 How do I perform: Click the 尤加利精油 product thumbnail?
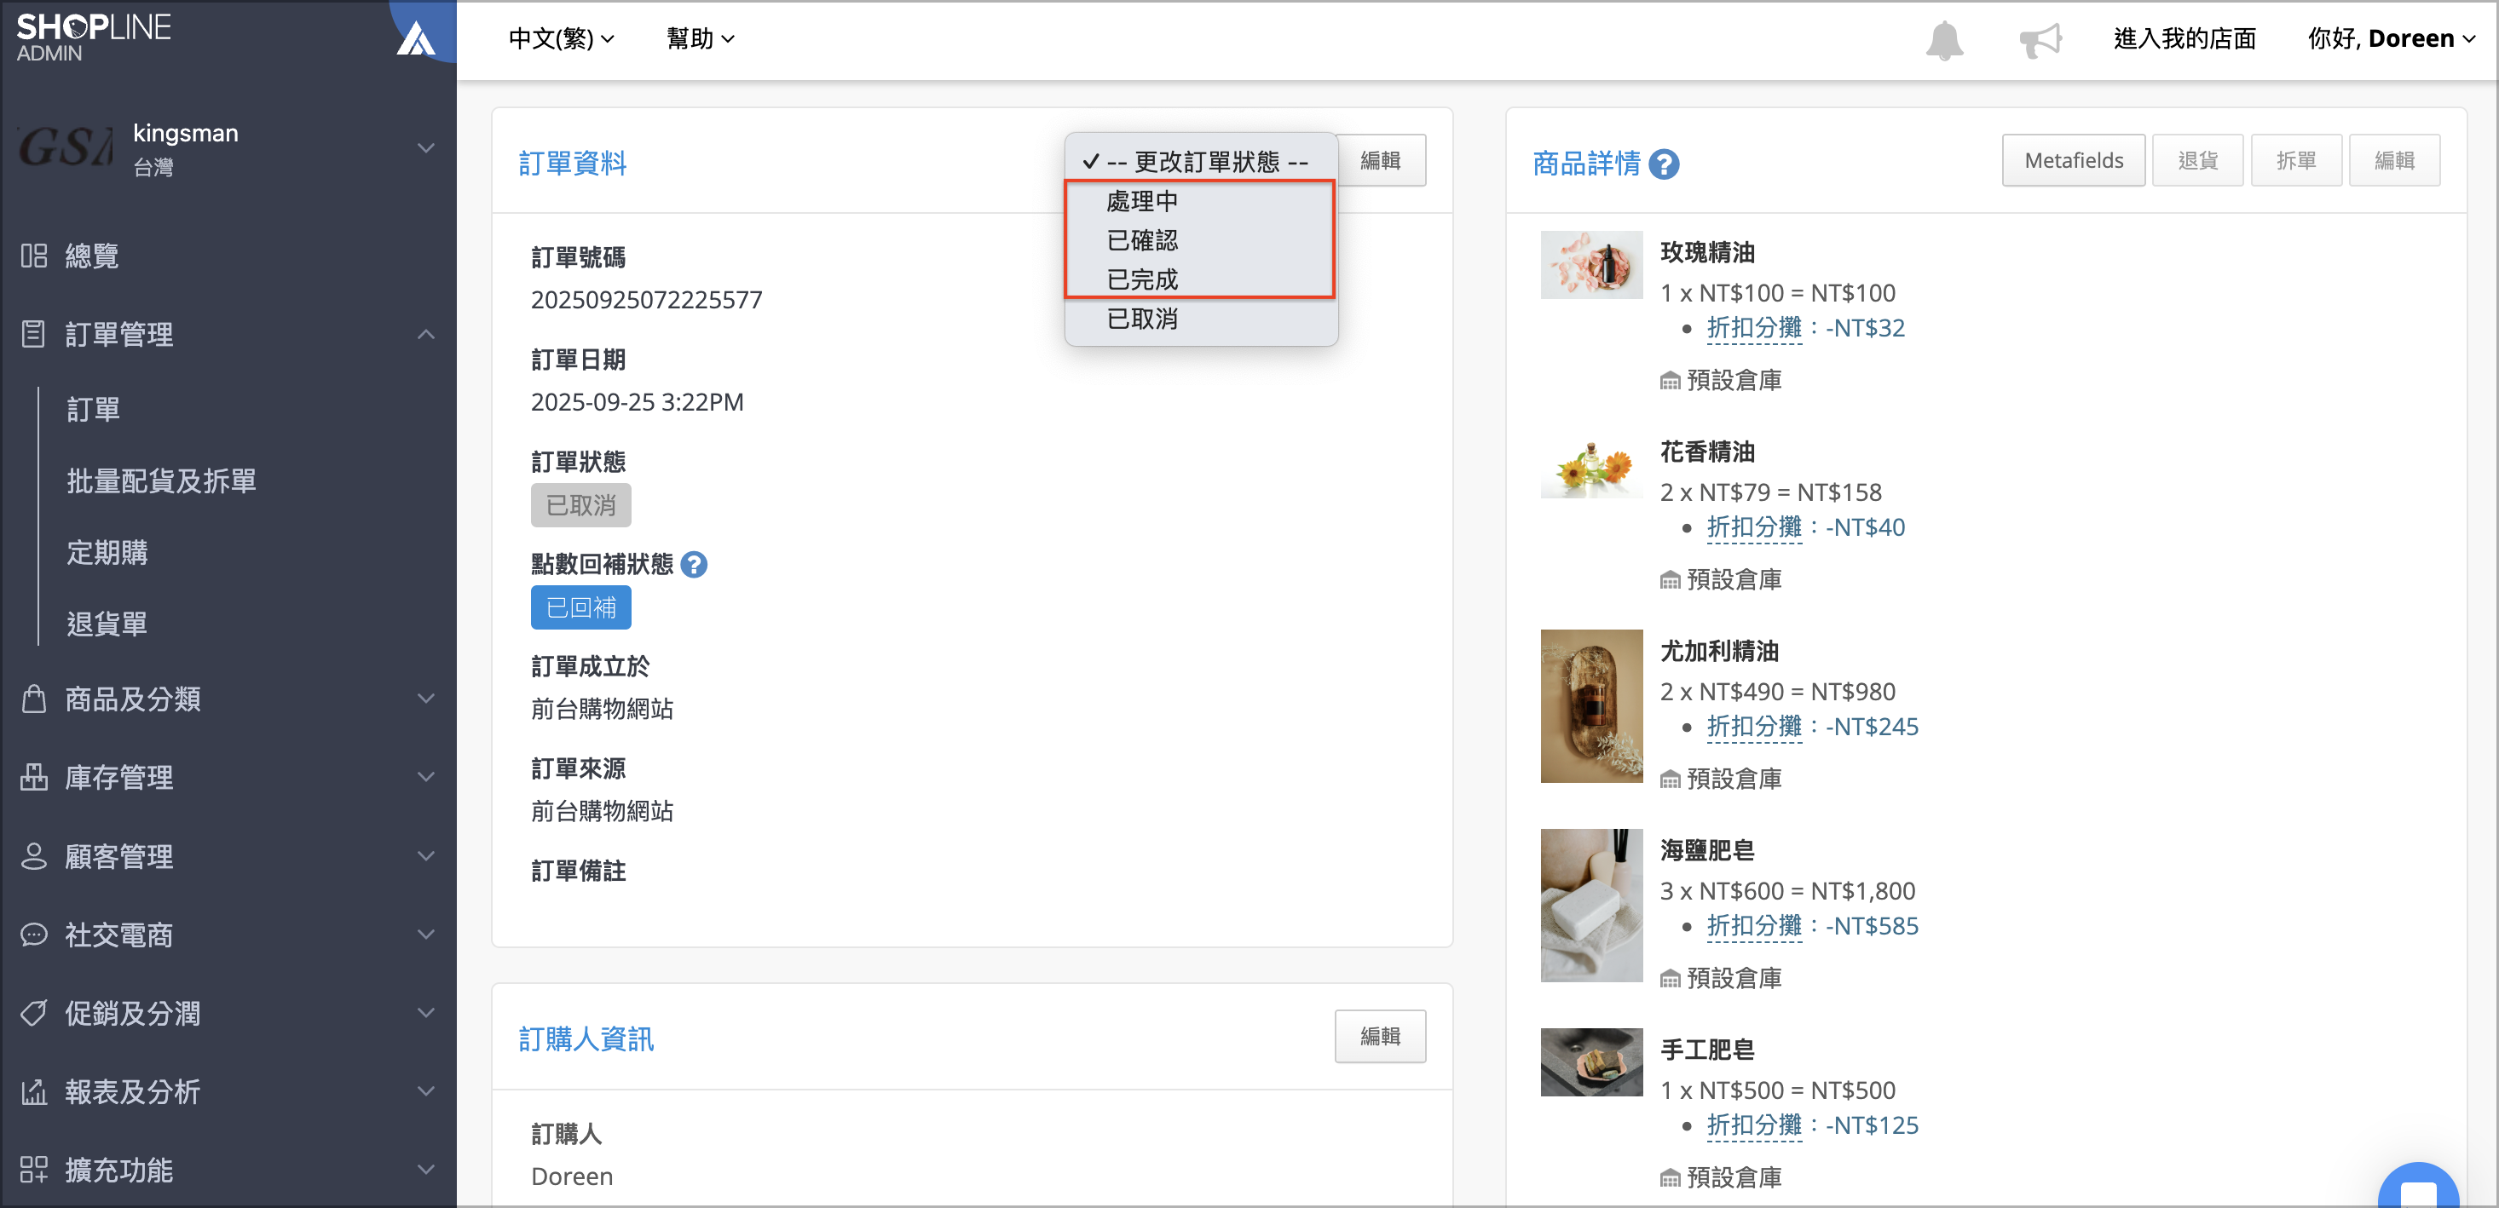1592,707
